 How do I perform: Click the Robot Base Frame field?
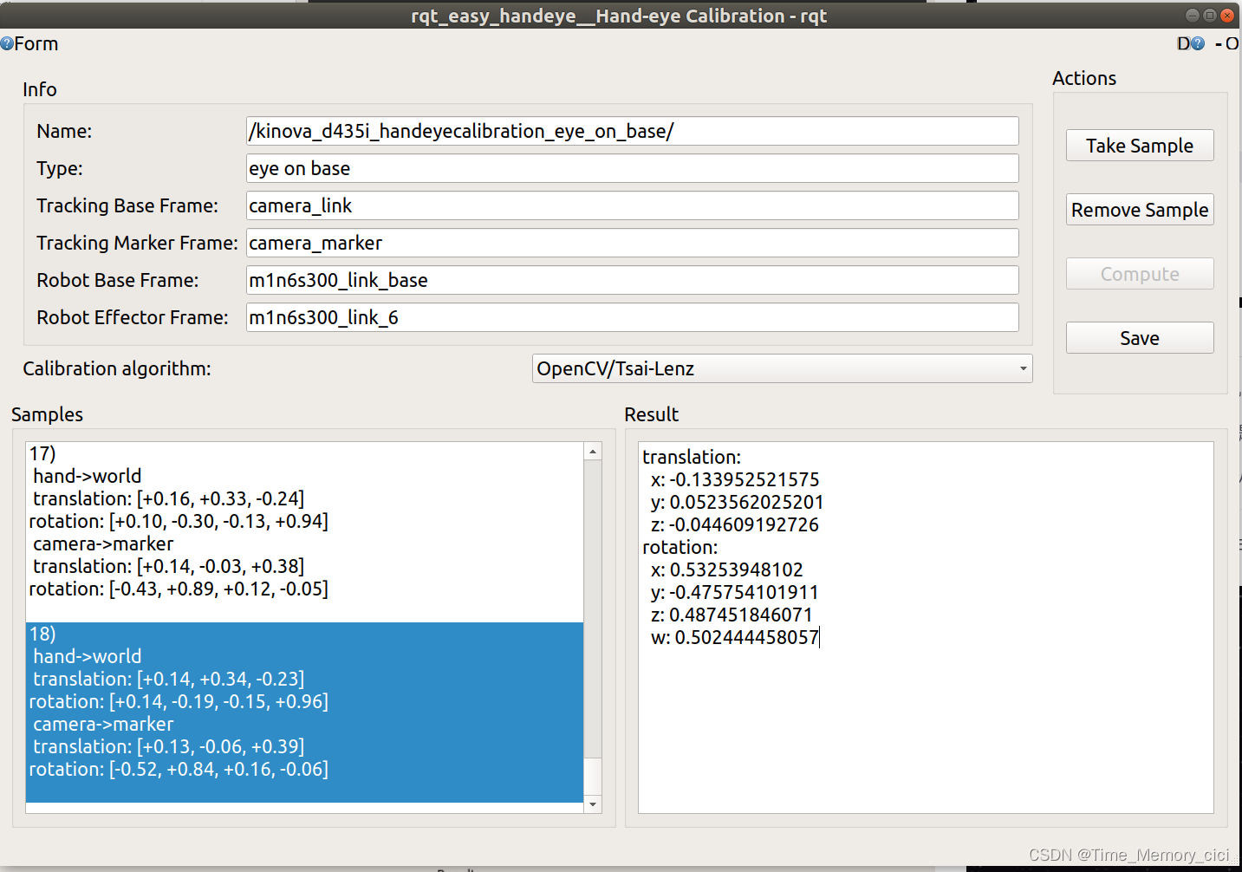633,280
